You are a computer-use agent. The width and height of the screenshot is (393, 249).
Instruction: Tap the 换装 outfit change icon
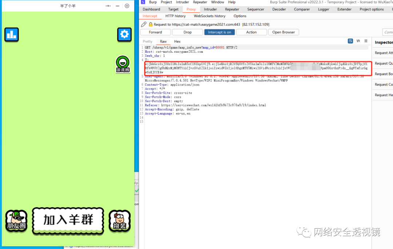(120, 221)
